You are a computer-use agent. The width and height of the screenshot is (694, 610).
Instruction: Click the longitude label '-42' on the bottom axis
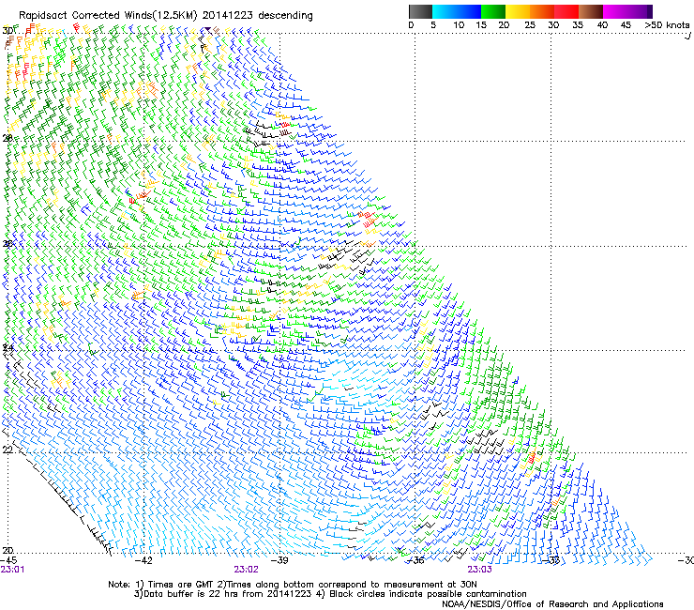click(x=143, y=560)
